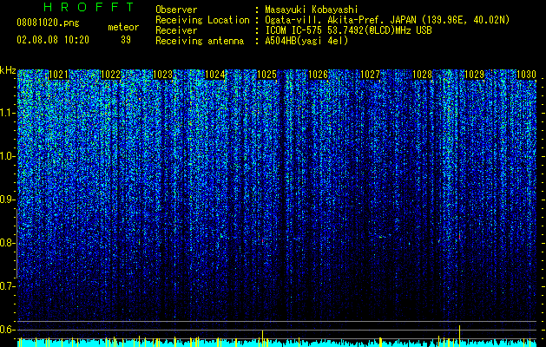Viewport: 546px width, 347px height.
Task: Click the date stamp 02.08.08 10:20
Action: (53, 40)
